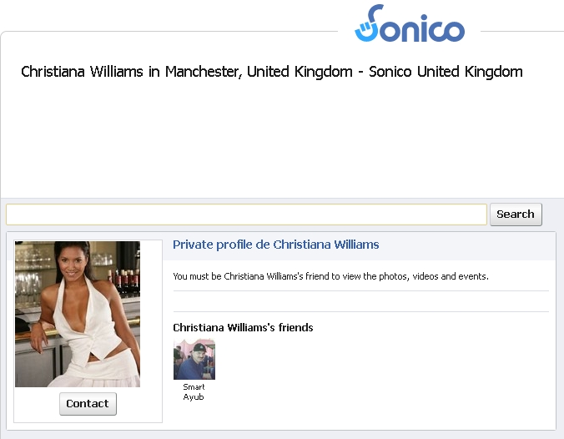Select the Private profile de Christiana Williams heading
Image resolution: width=564 pixels, height=439 pixels.
[276, 245]
